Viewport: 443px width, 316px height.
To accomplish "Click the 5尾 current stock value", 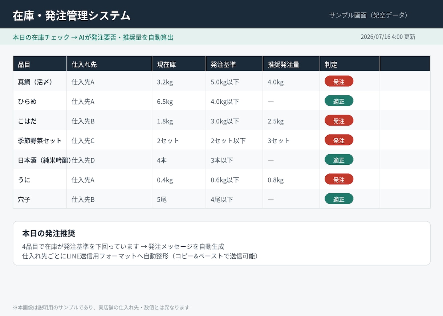I will coord(162,200).
